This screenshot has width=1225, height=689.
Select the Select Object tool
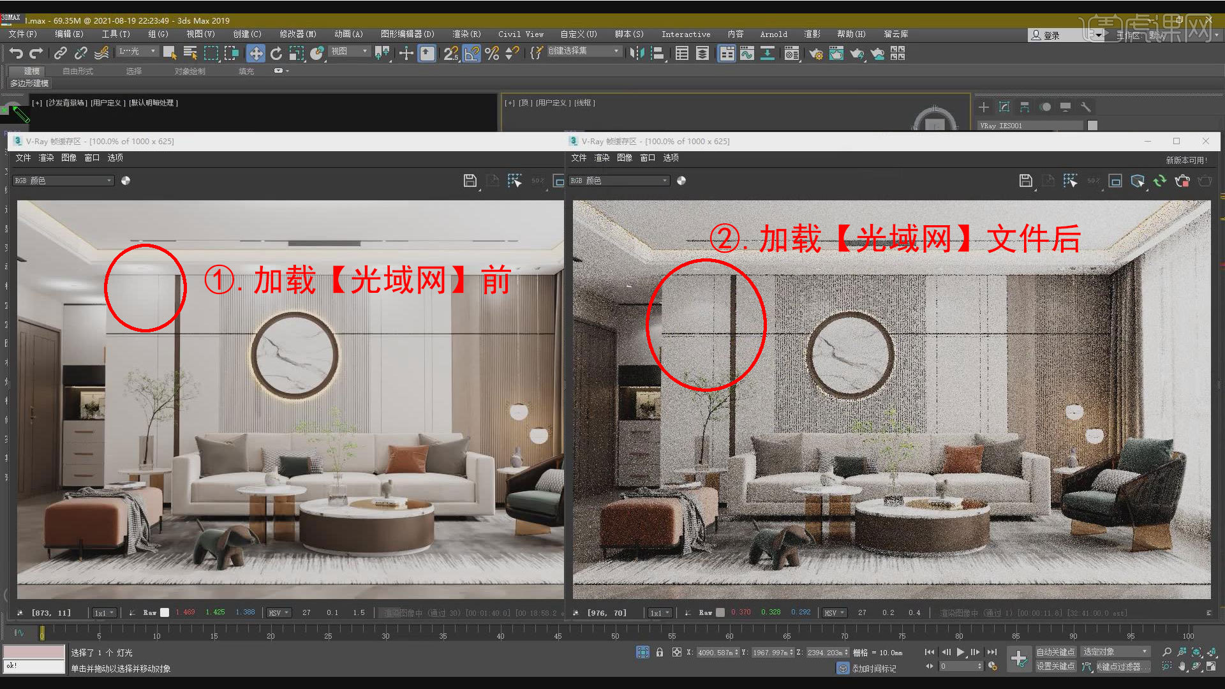pyautogui.click(x=170, y=54)
